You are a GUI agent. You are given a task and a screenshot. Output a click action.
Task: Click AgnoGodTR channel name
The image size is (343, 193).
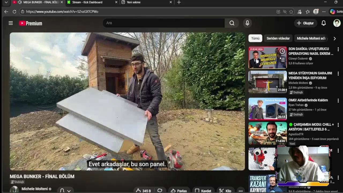click(296, 134)
